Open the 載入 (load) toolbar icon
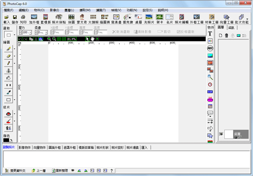Viewport: 253px width, 176px height. pyautogui.click(x=7, y=19)
